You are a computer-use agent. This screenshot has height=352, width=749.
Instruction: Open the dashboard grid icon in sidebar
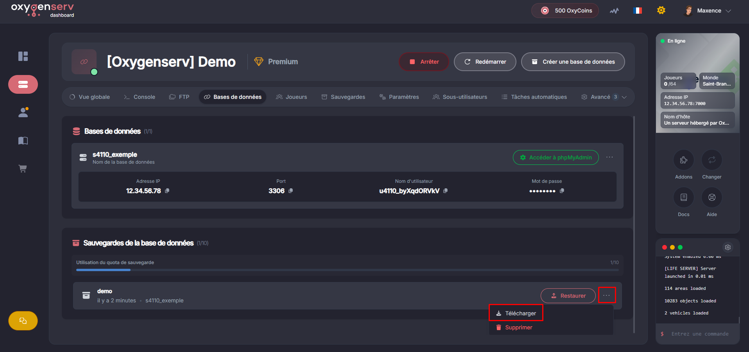[x=23, y=56]
